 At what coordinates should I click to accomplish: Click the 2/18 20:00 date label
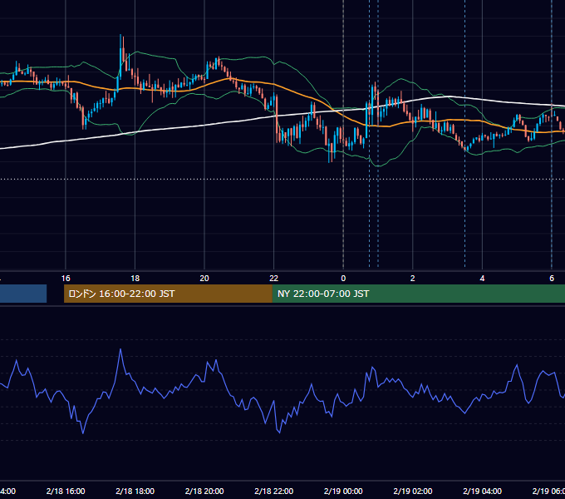[x=204, y=491]
